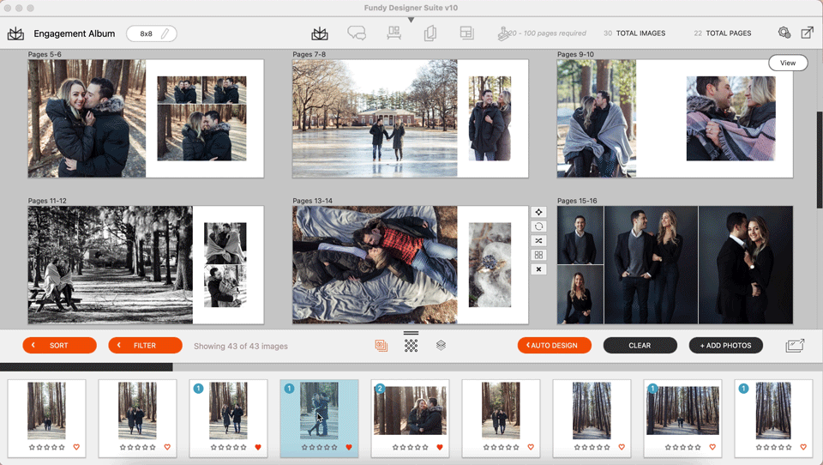Shuffle images on the Pages 13-14 spread

tap(538, 240)
